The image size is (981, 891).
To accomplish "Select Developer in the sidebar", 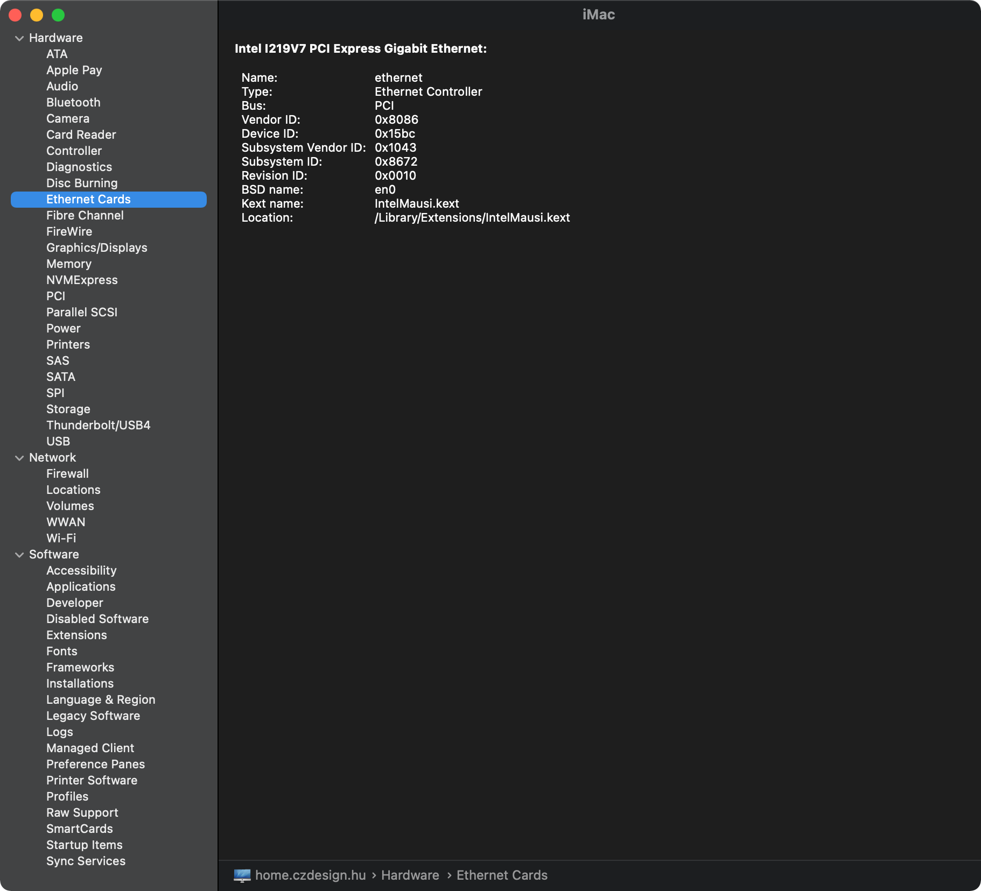I will click(x=75, y=603).
